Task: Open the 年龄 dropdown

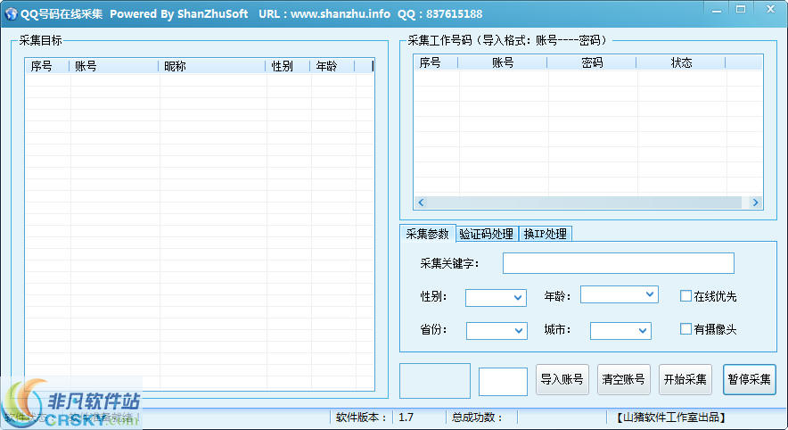Action: (620, 294)
